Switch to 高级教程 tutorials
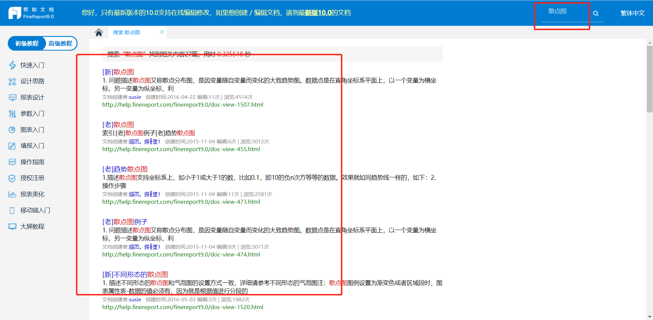Viewport: 653px width, 320px height. pyautogui.click(x=61, y=43)
